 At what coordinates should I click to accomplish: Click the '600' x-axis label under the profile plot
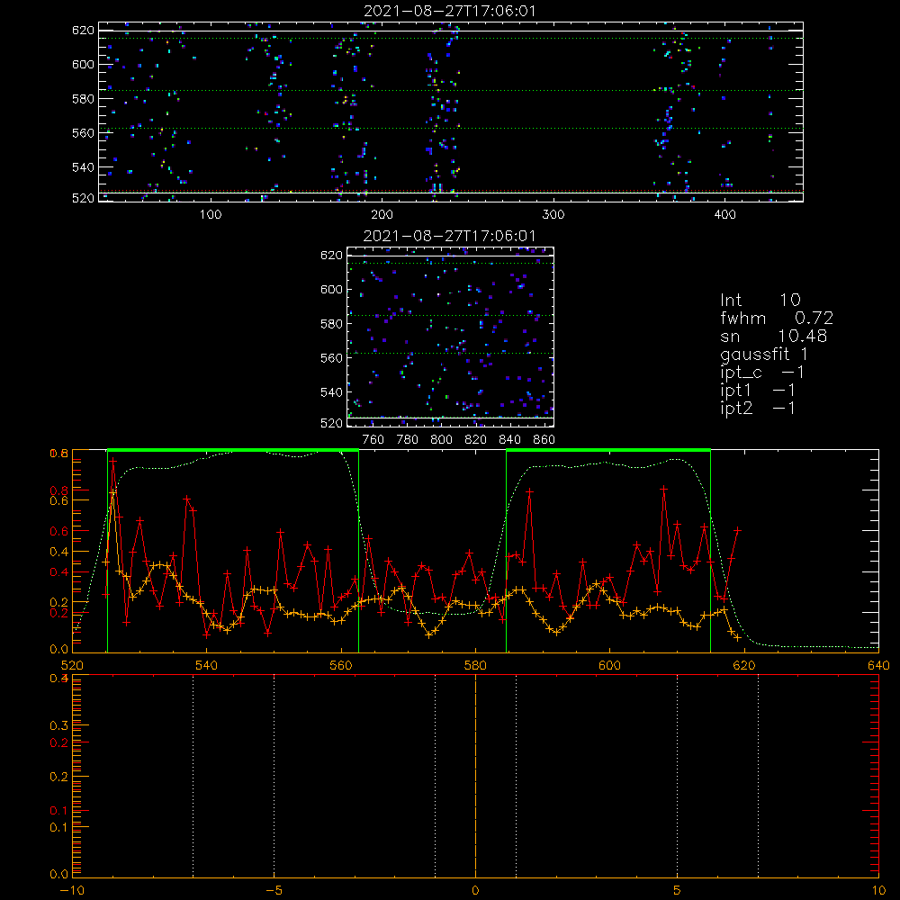pyautogui.click(x=609, y=665)
